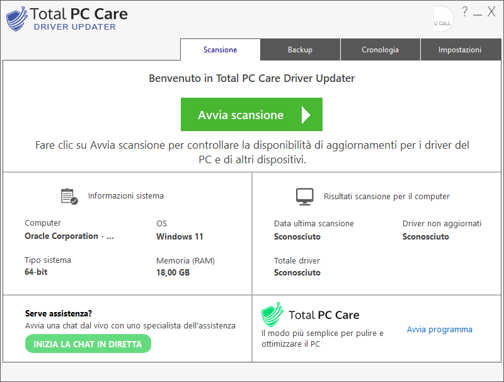Click the Oracle Corporation computer name
Screen dimensions: 504x382
point(69,236)
